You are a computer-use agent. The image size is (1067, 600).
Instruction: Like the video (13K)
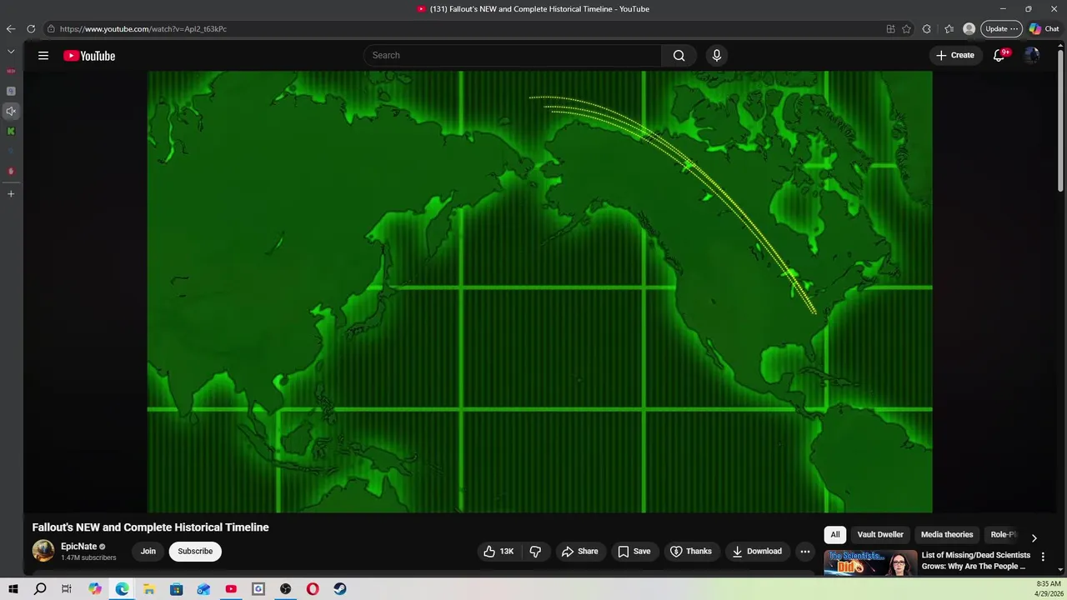(498, 552)
